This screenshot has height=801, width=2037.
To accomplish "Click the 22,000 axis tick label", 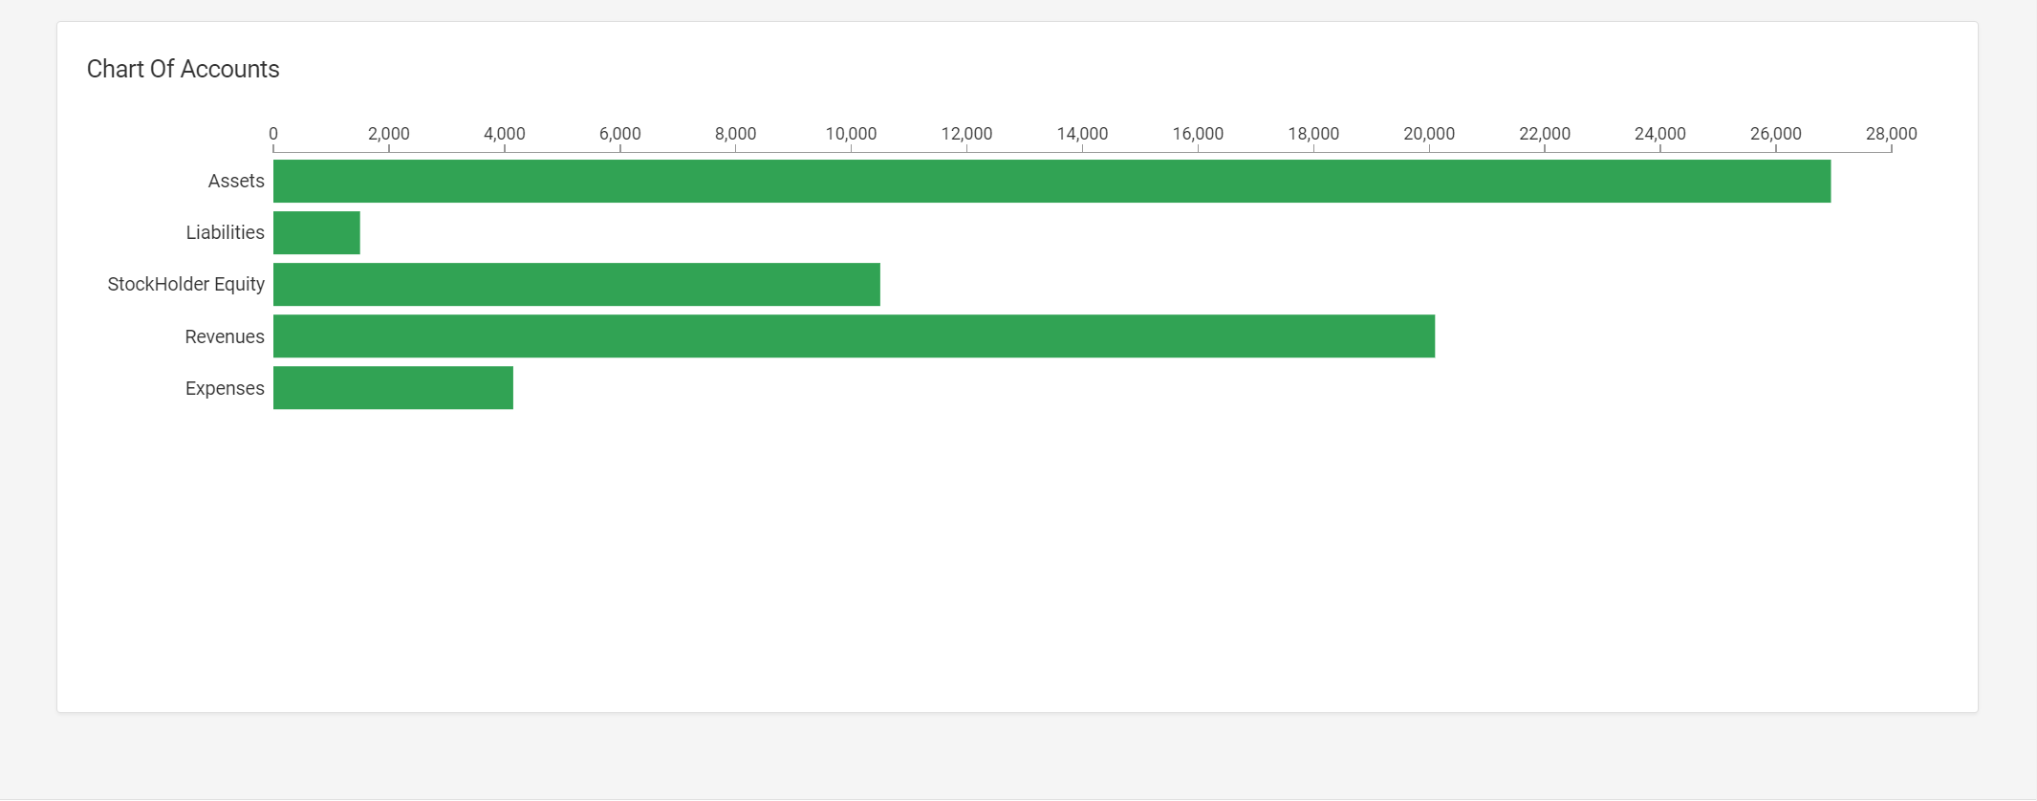I will pos(1545,134).
